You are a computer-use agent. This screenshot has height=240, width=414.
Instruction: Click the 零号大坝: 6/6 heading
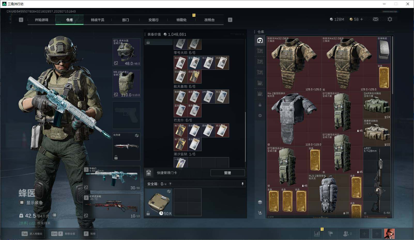click(185, 53)
